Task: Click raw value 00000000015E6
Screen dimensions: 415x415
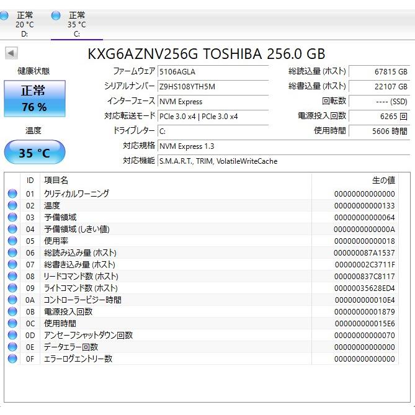Action: [365, 324]
